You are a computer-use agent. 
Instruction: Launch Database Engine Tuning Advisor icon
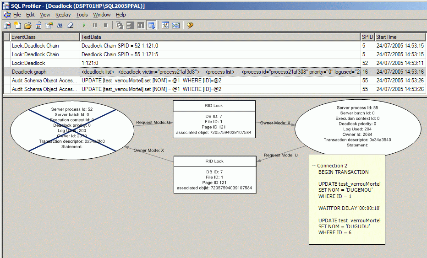click(x=165, y=25)
